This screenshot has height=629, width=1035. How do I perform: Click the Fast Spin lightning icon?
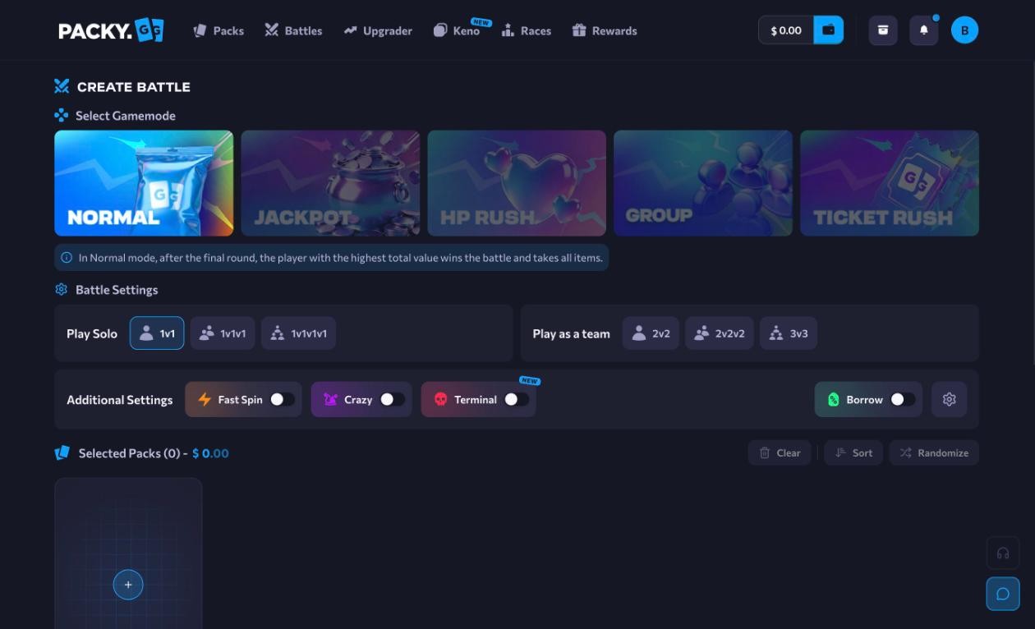[x=205, y=399]
